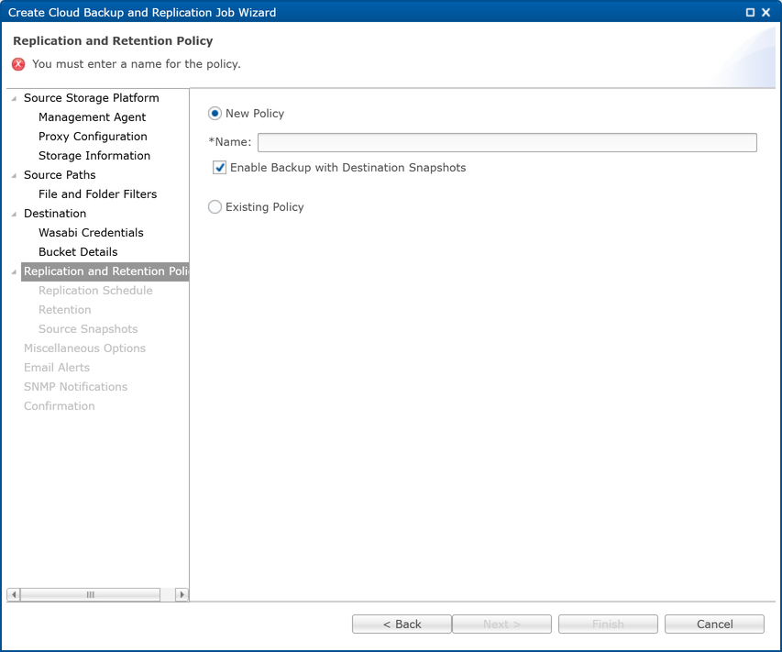This screenshot has height=652, width=782.
Task: Cancel the wizard
Action: (x=715, y=624)
